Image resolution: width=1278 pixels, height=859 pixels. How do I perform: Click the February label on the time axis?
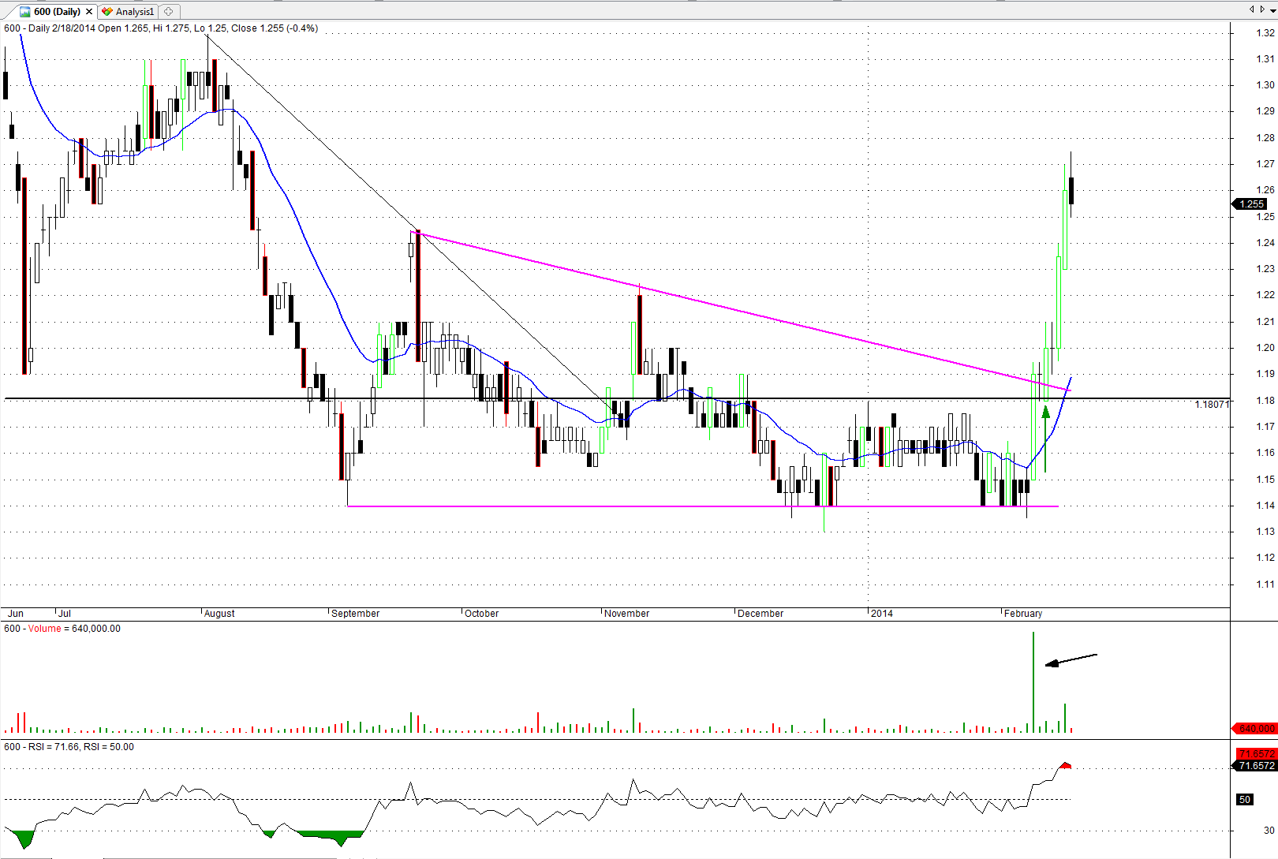pos(1023,614)
